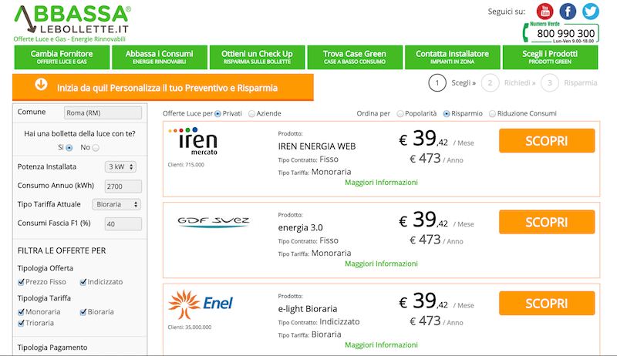Click the Abbassa Le Bollette logo
Screen dimensions: 617x356
(x=72, y=19)
